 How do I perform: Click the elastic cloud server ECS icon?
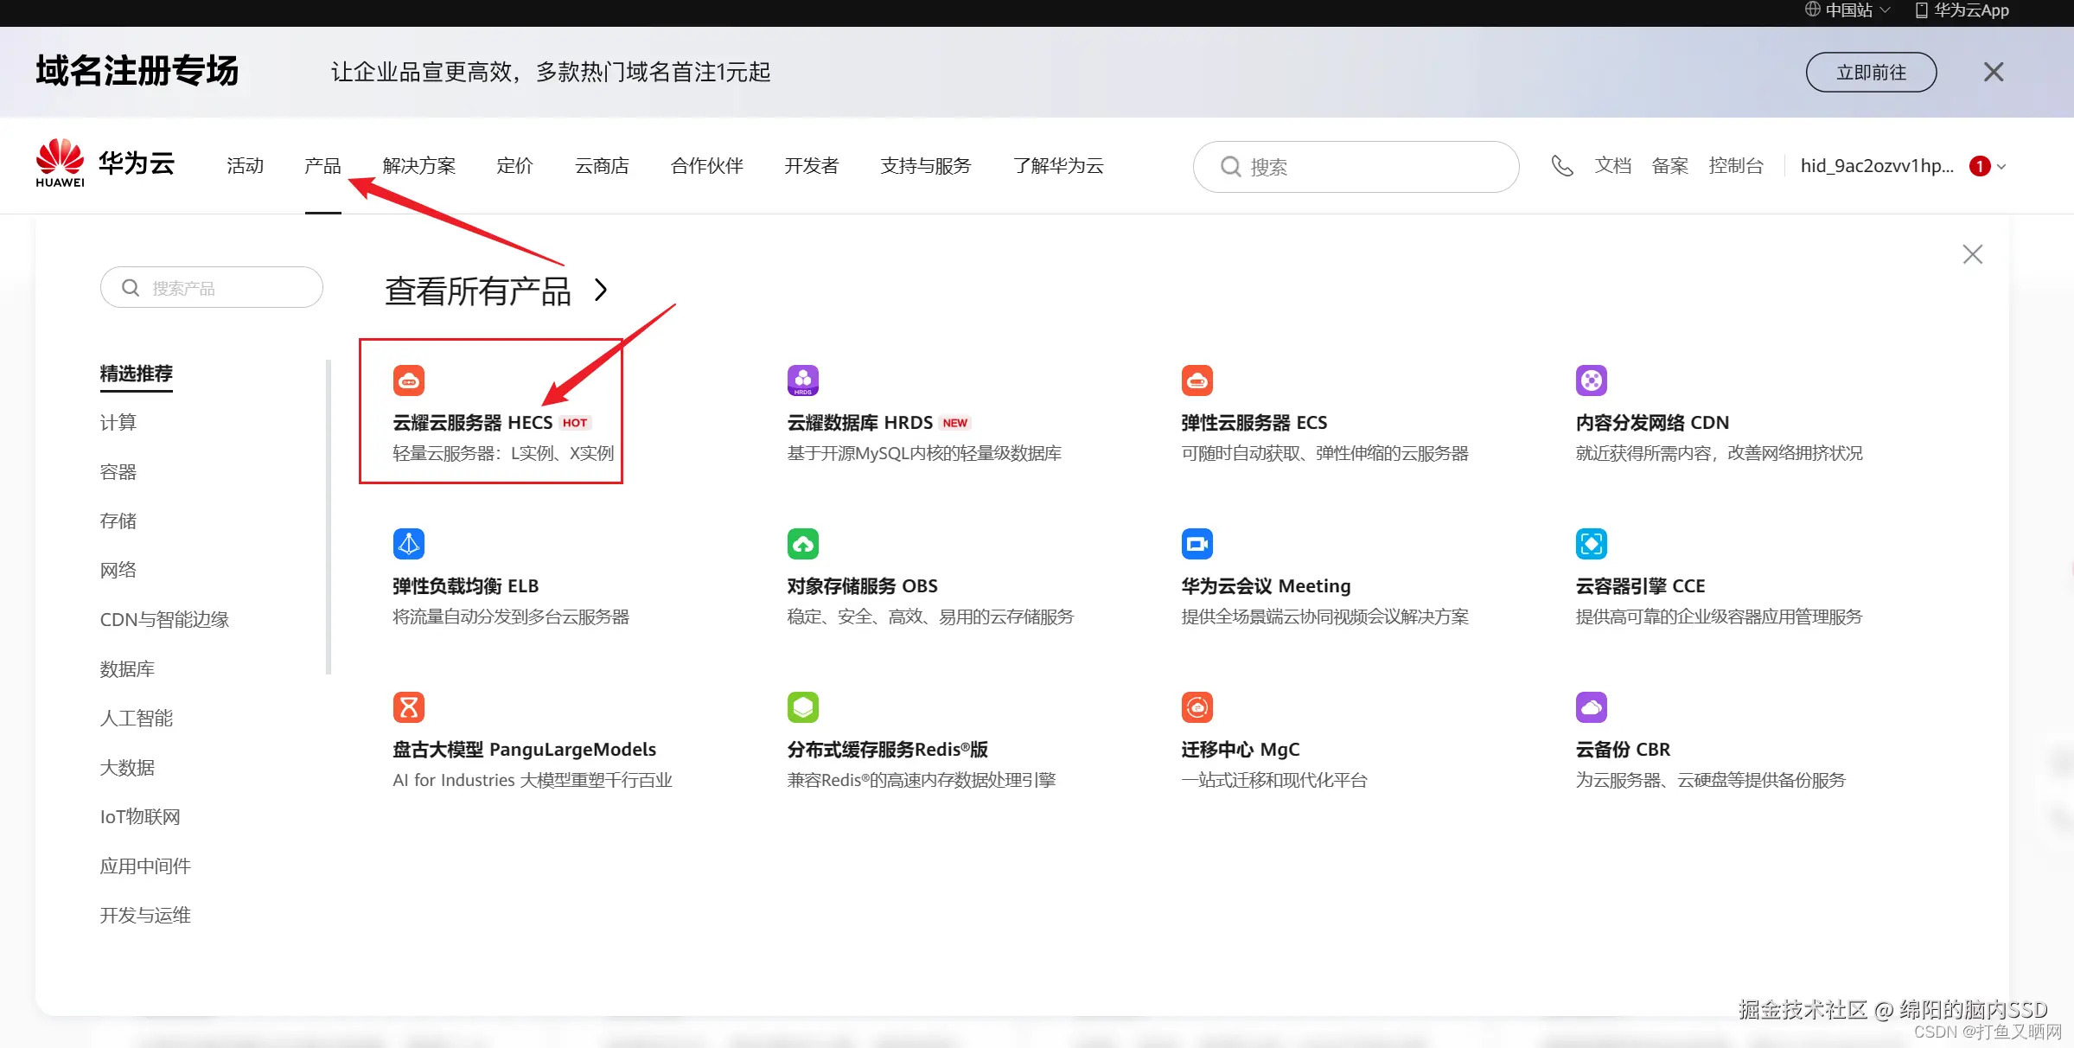click(x=1197, y=380)
